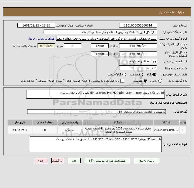Open 'اطلاعات تماس خریدار' link
194x188 pixels.
click(42, 39)
